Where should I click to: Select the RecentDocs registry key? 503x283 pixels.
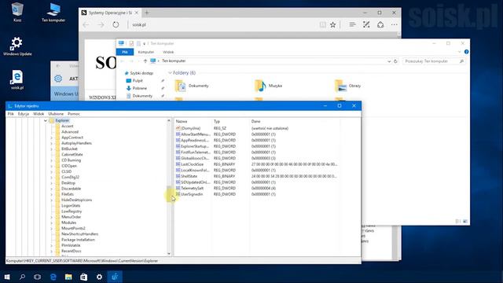(x=72, y=251)
